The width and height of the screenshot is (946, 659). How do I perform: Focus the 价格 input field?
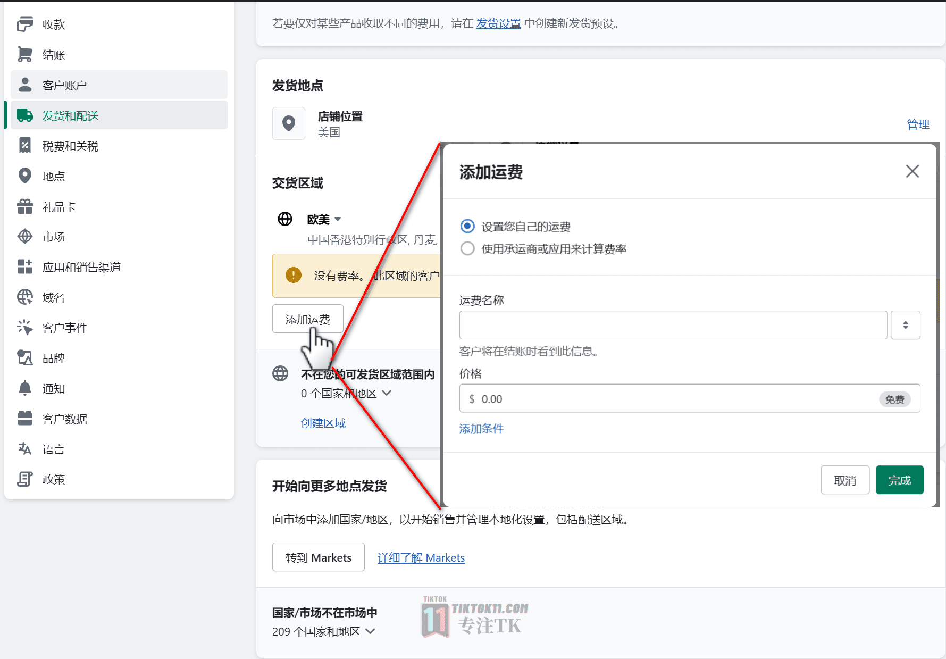tap(690, 398)
